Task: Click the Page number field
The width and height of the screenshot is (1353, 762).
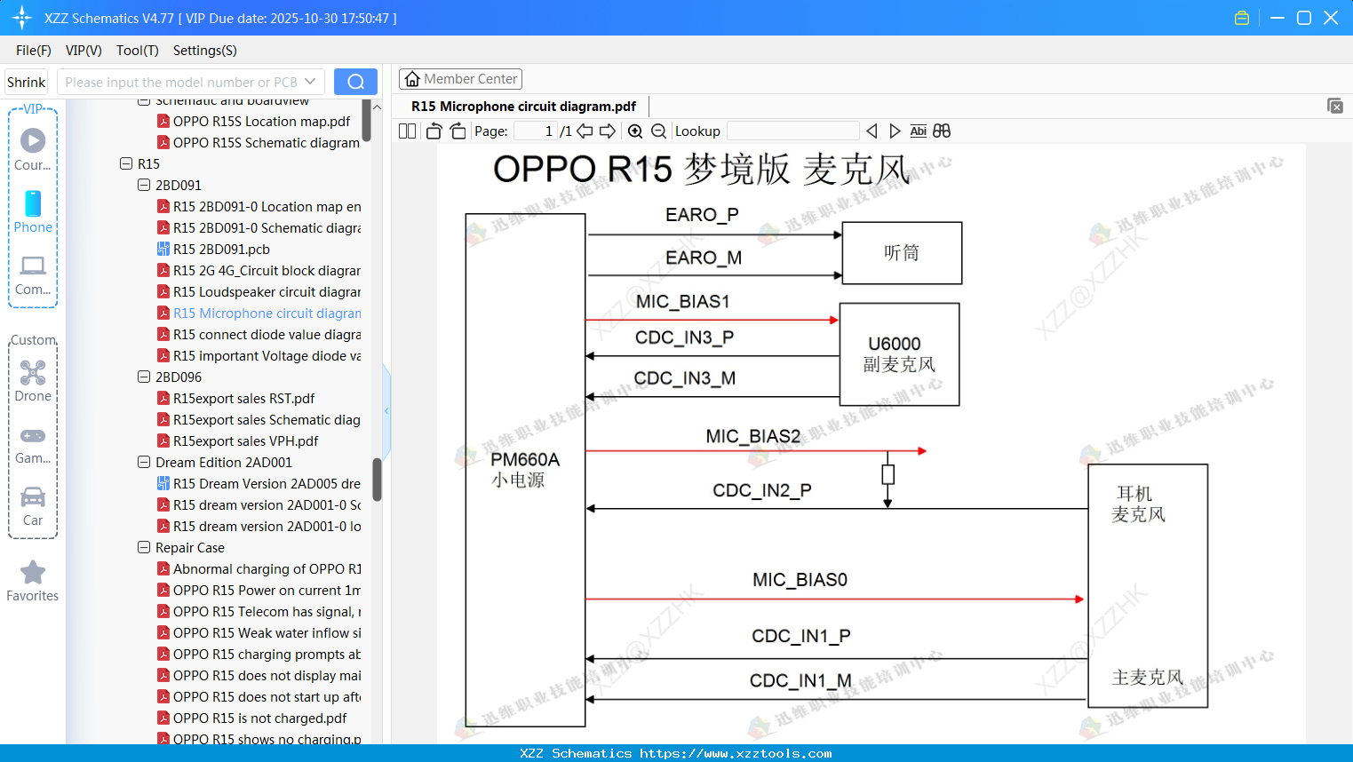Action: (x=536, y=131)
